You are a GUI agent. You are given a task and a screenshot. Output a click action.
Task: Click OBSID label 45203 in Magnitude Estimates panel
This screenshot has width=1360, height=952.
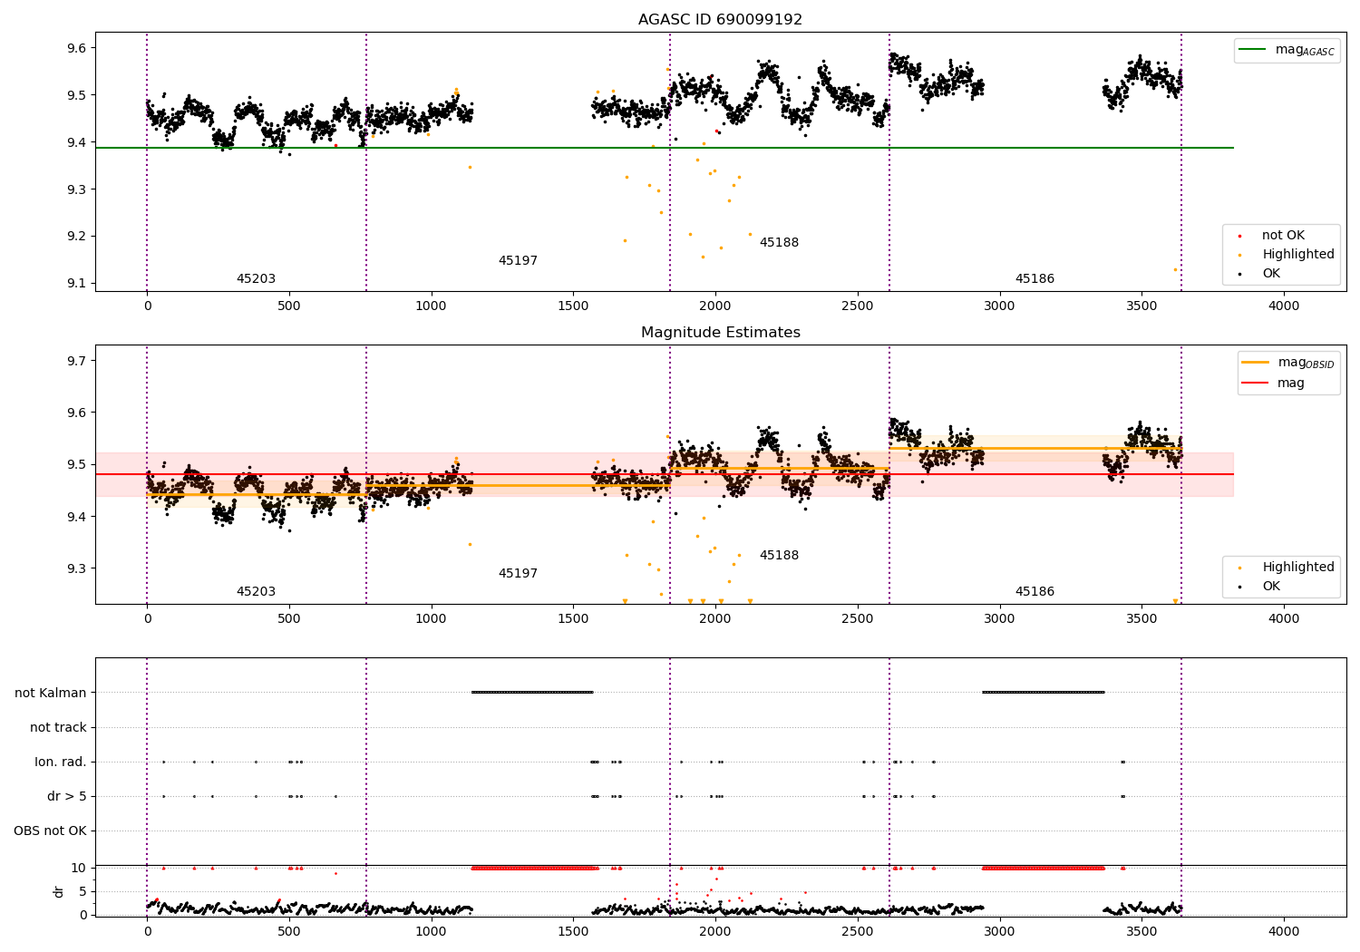click(x=256, y=591)
